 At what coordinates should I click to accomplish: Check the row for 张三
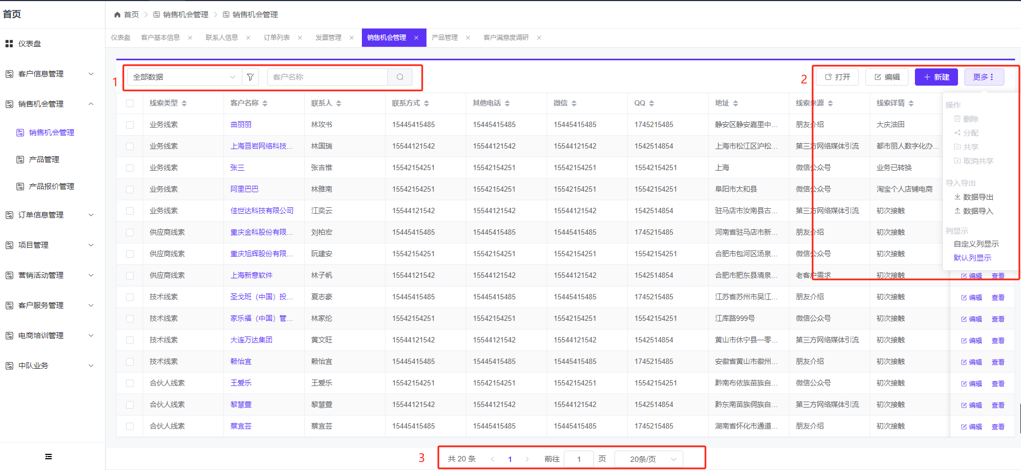[130, 167]
